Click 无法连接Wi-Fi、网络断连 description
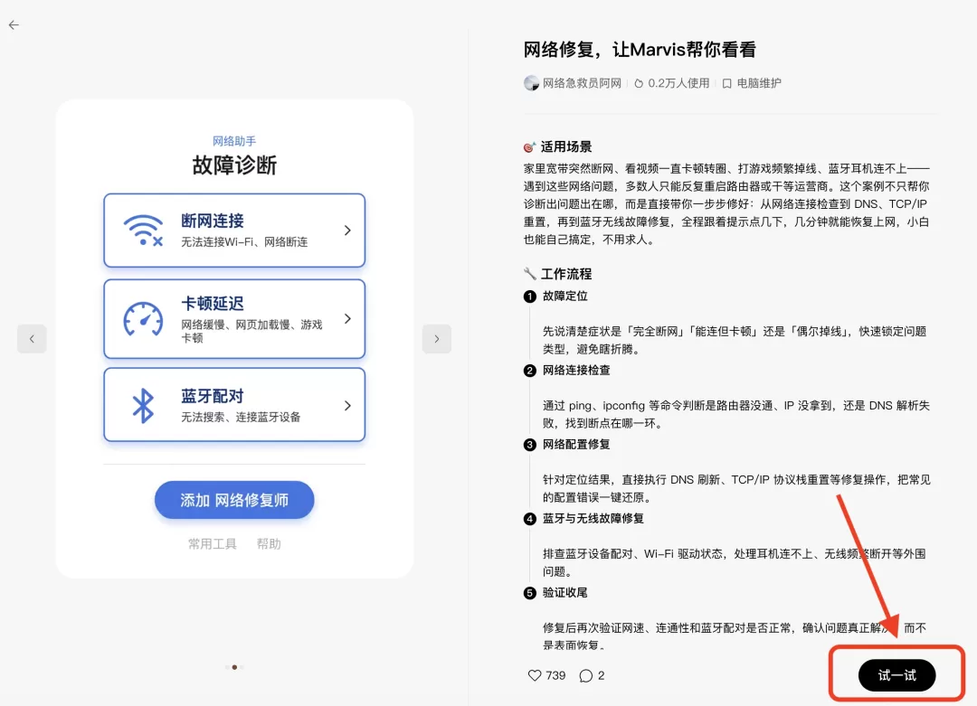 (244, 242)
